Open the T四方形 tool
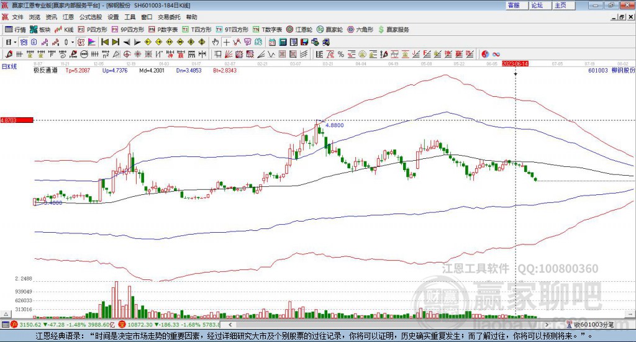This screenshot has width=636, height=342. [x=197, y=30]
